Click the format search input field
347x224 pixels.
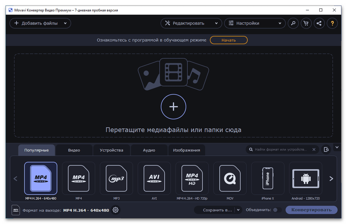click(280, 150)
